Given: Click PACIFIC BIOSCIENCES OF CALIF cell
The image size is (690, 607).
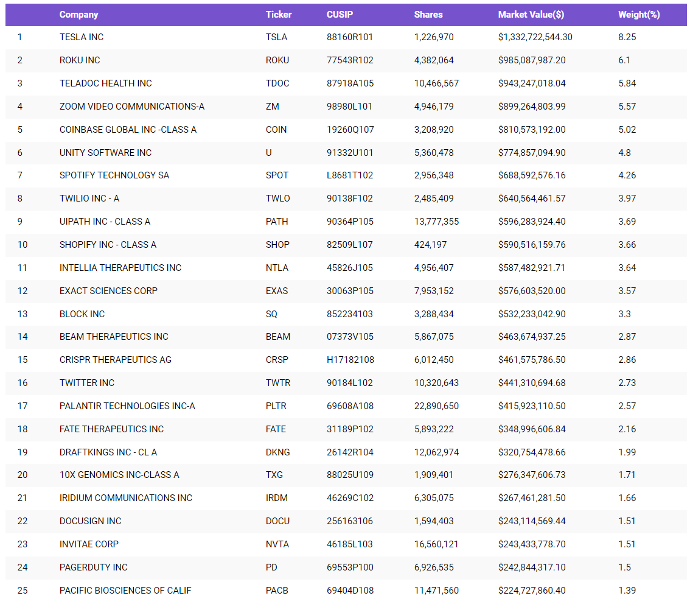Looking at the screenshot, I should (125, 591).
